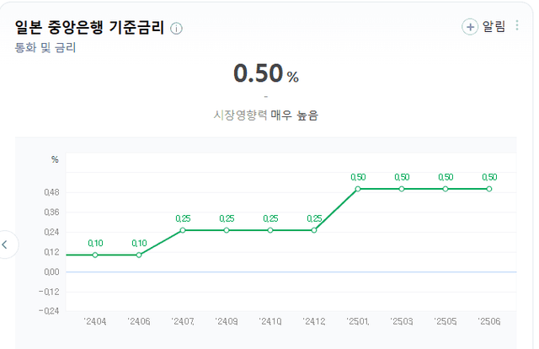Select the '25.01 data point at 0.50
Image resolution: width=539 pixels, height=349 pixels.
point(358,189)
